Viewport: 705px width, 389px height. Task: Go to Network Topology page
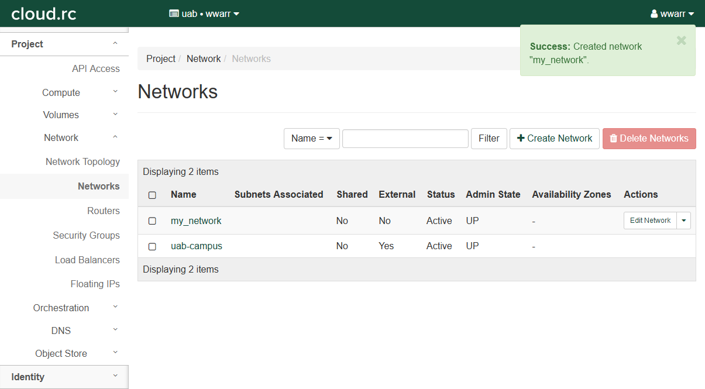pyautogui.click(x=82, y=161)
